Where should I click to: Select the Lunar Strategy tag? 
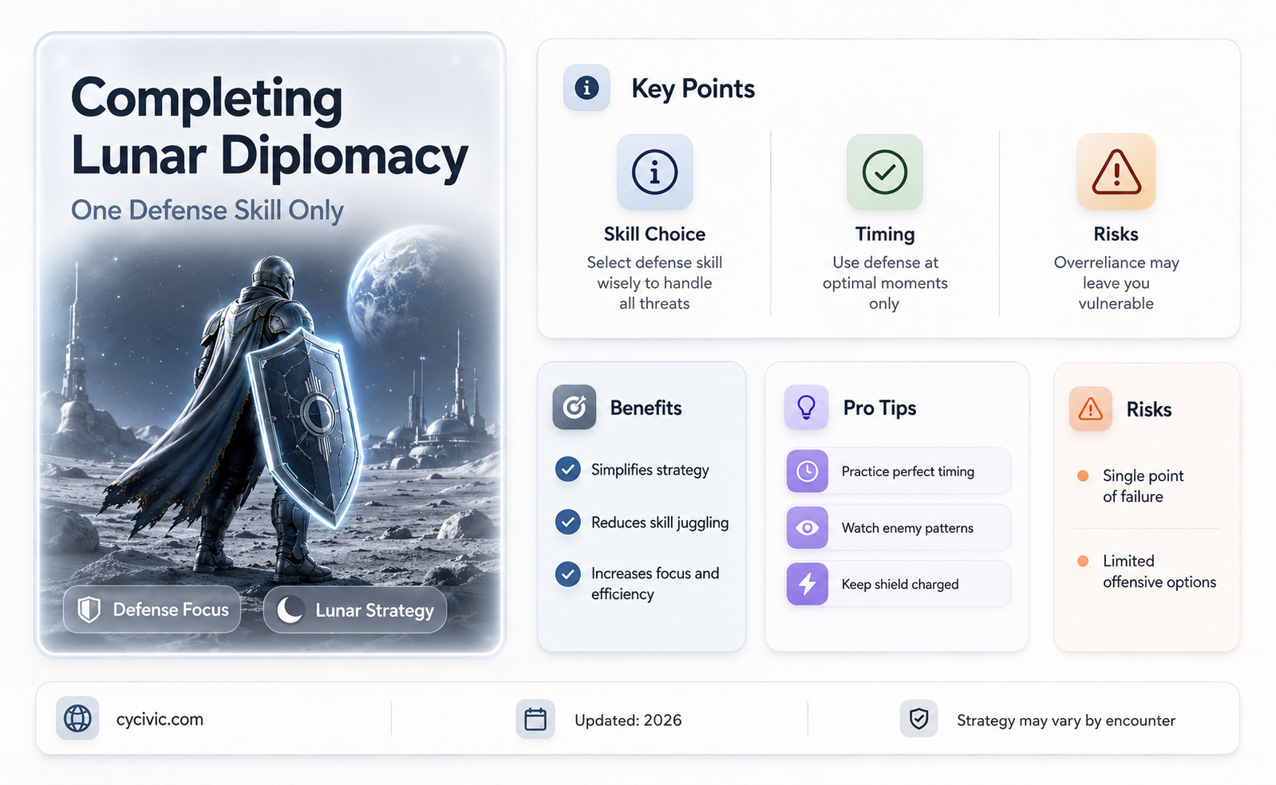(x=355, y=610)
